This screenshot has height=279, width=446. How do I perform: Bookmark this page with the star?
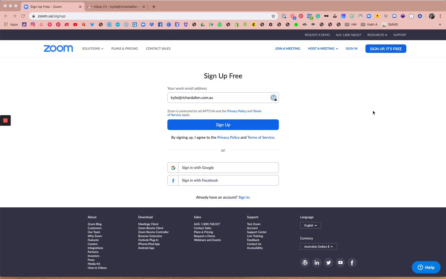273,16
